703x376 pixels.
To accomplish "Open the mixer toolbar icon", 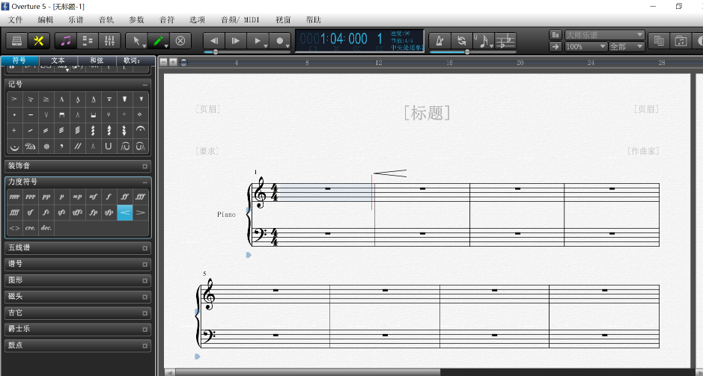I will 109,40.
